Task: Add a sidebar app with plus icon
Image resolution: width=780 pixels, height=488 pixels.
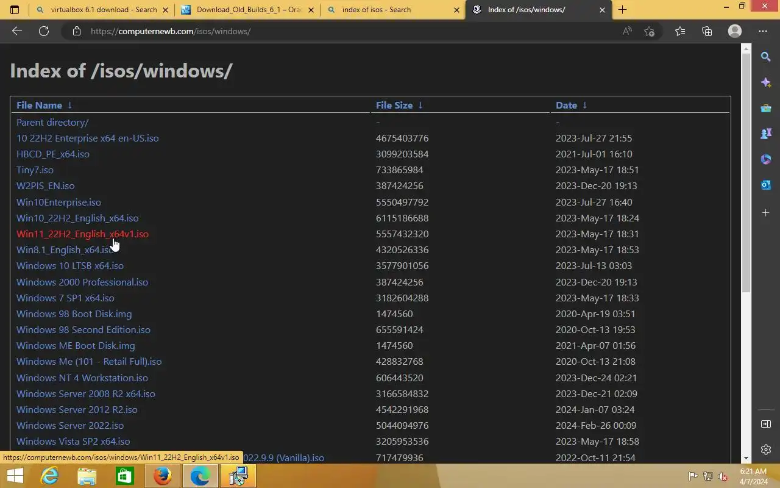Action: (x=766, y=213)
